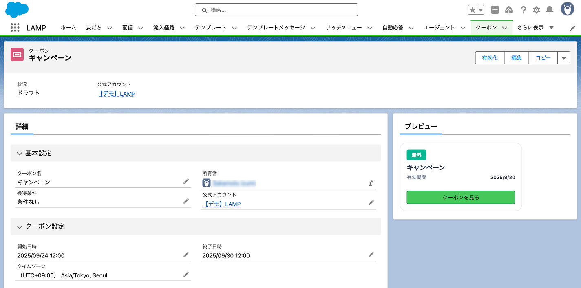Open the 配信 tab dropdown chevron

click(x=141, y=28)
